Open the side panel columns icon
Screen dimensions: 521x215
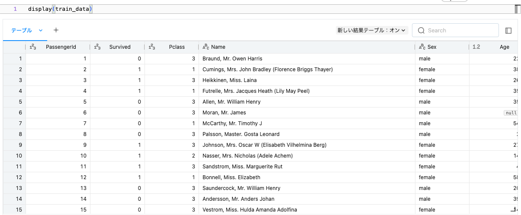click(508, 30)
